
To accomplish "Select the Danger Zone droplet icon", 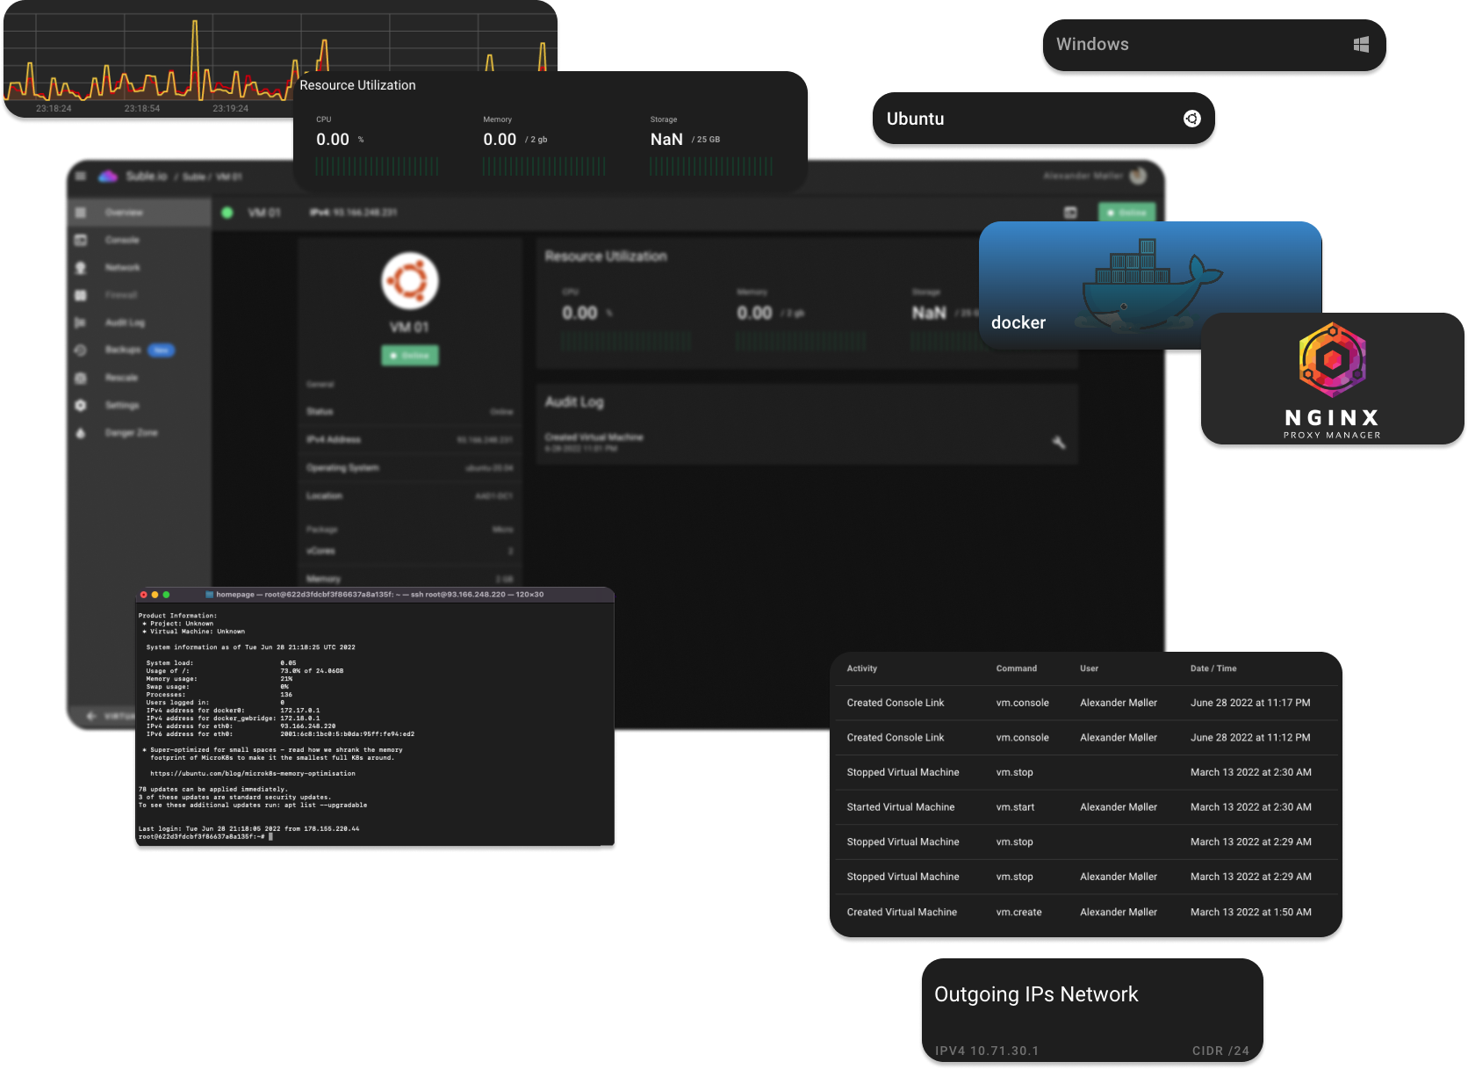I will coord(81,432).
